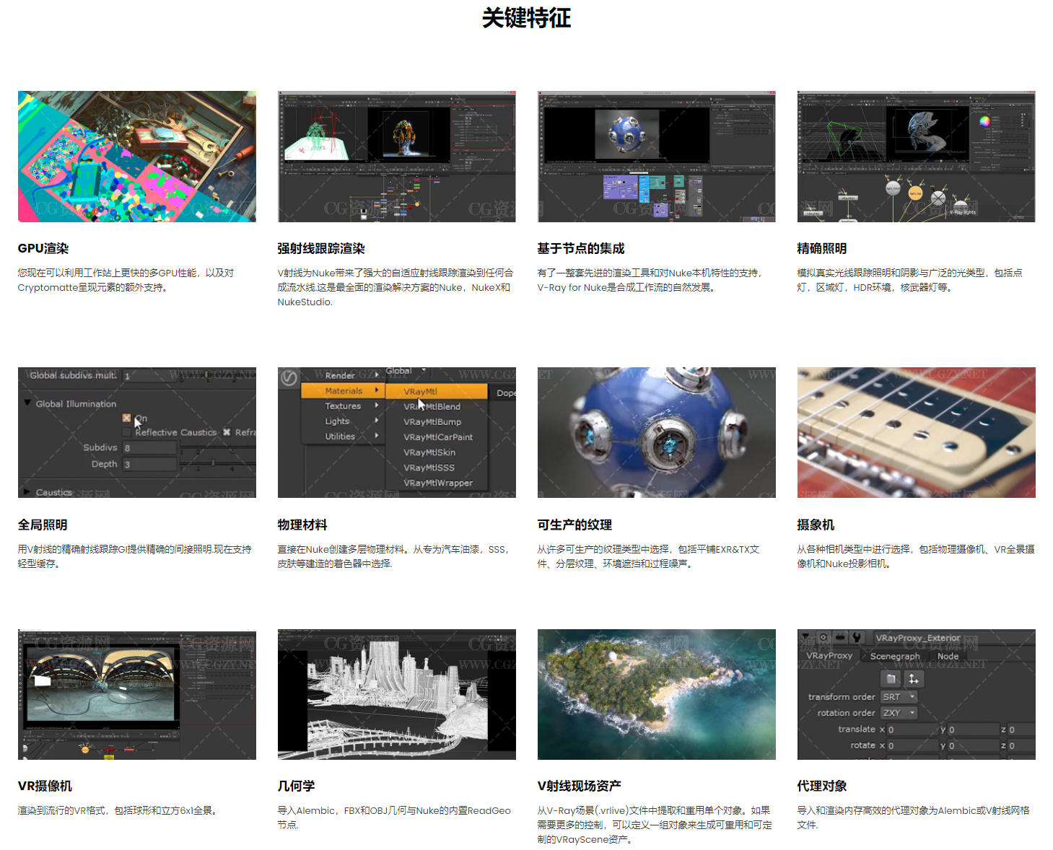Image resolution: width=1053 pixels, height=850 pixels.
Task: Click the V-Ray logo icon beside Render menu
Action: coord(289,378)
